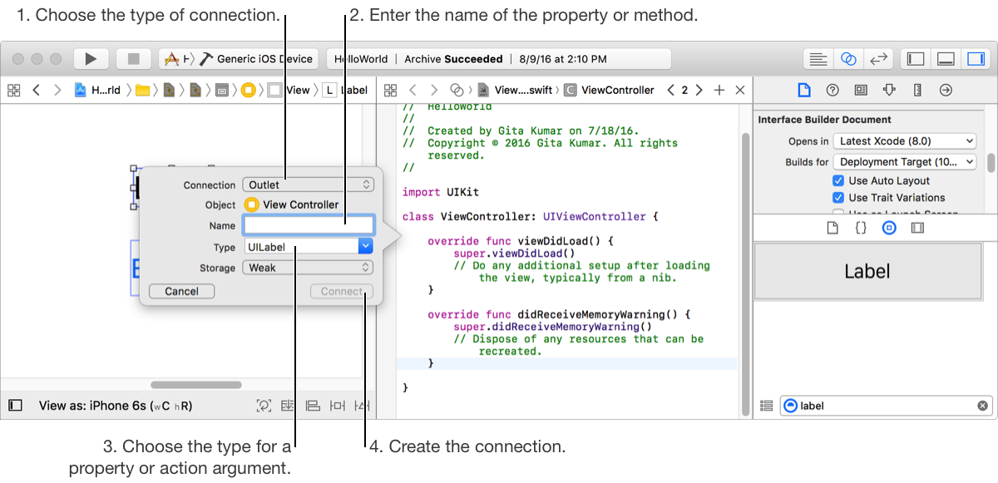Click the library filter field 'label'
The height and width of the screenshot is (483, 998).
[x=887, y=406]
